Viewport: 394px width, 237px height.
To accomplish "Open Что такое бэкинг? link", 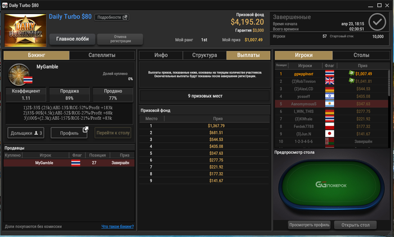I will pyautogui.click(x=117, y=226).
